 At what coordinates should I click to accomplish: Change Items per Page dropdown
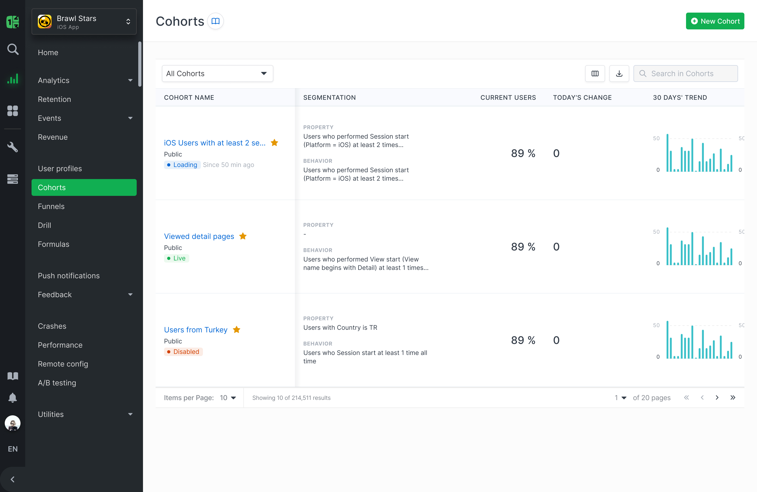(x=228, y=398)
